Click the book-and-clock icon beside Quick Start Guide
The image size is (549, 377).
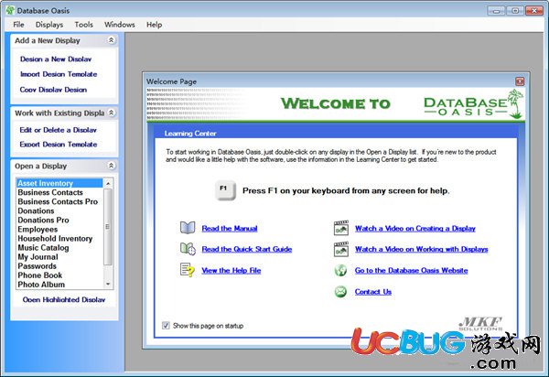coord(188,249)
